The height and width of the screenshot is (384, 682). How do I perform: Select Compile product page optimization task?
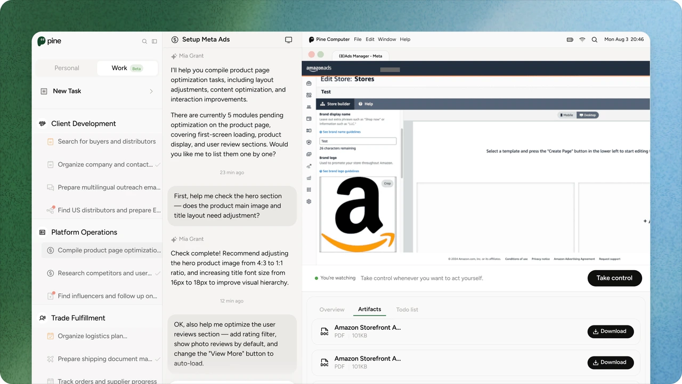101,250
